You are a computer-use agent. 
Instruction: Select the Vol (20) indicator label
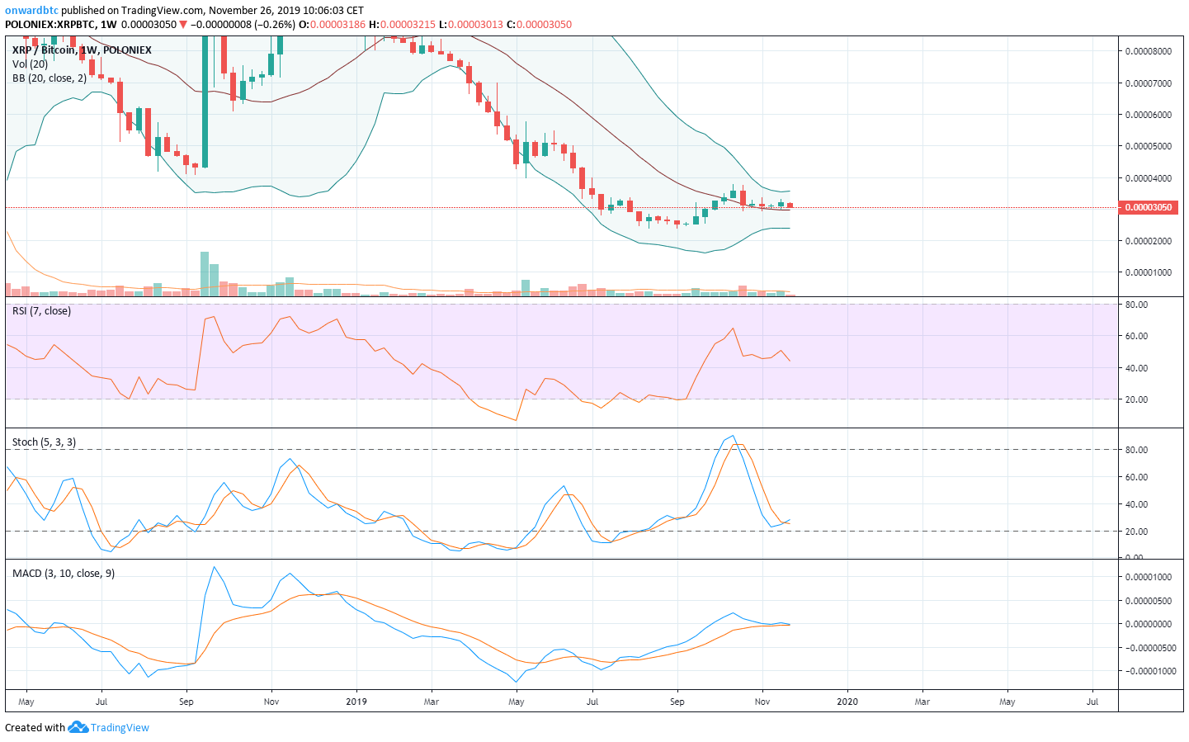coord(31,64)
